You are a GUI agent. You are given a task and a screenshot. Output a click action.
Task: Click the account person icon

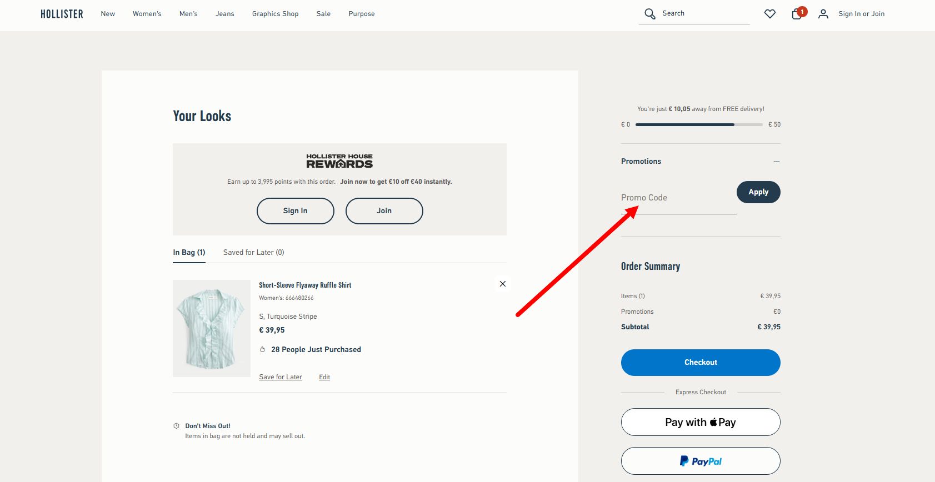click(823, 14)
